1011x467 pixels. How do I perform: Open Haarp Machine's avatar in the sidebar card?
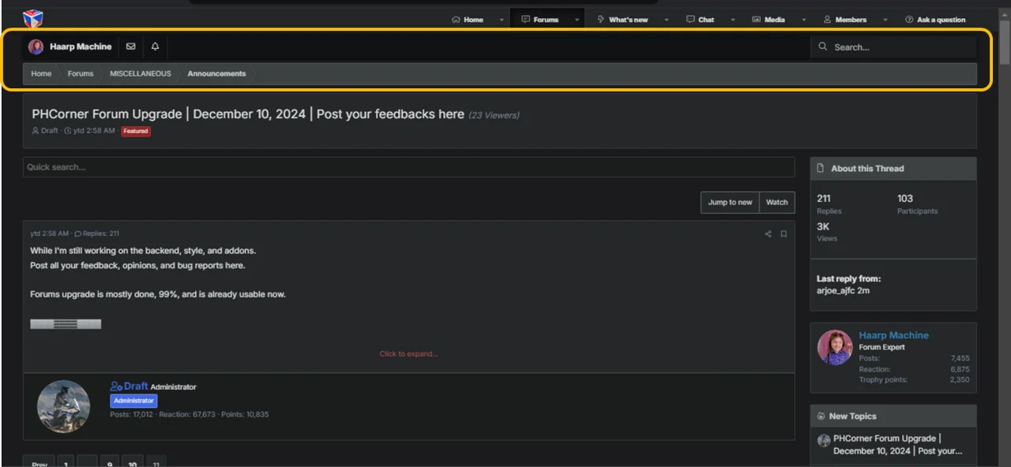click(835, 347)
